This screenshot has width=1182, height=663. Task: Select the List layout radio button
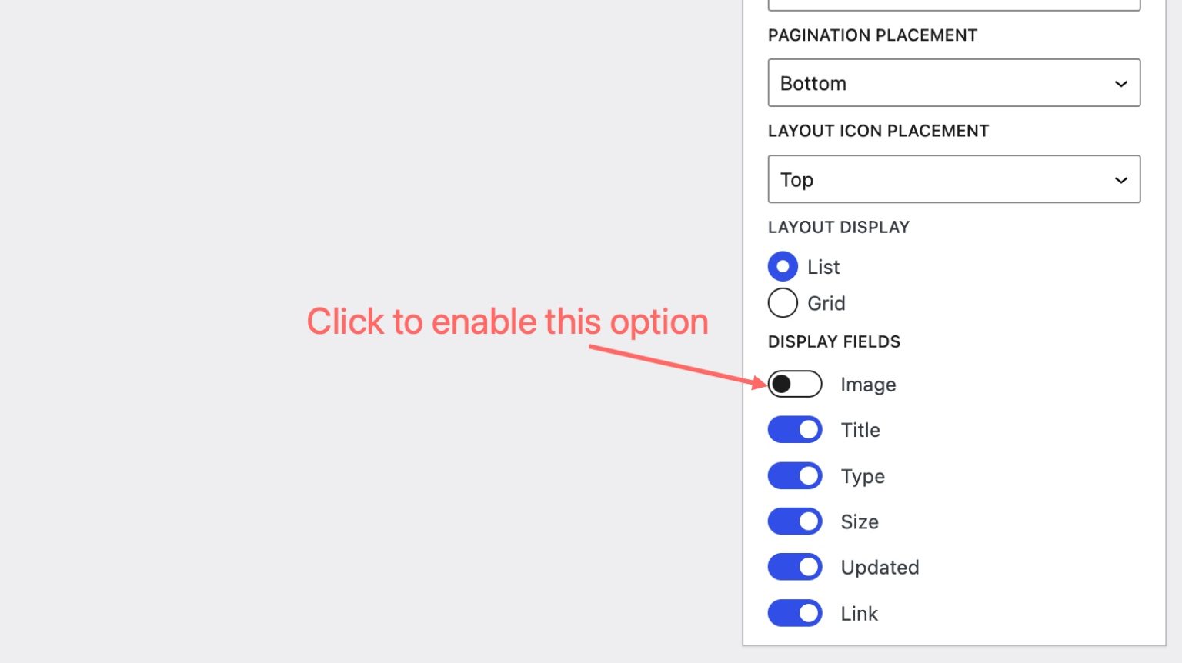(783, 267)
